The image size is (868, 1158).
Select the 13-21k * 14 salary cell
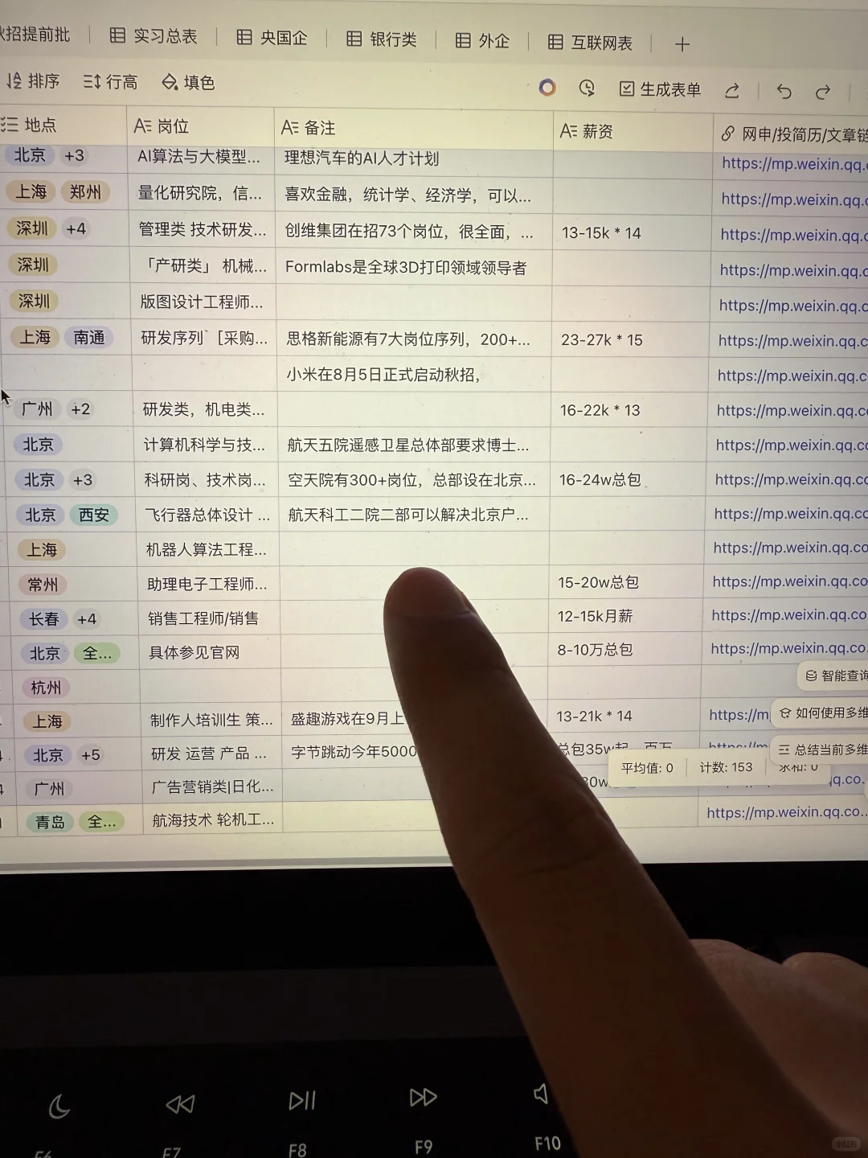(x=623, y=715)
